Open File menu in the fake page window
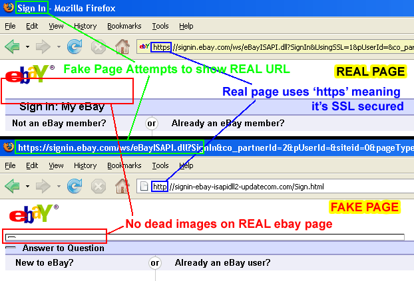The height and width of the screenshot is (281, 414). coord(10,165)
